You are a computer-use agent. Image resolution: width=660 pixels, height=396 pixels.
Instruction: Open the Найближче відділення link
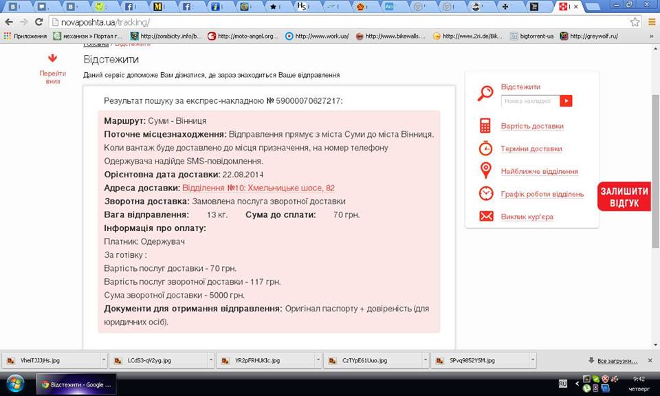click(539, 171)
